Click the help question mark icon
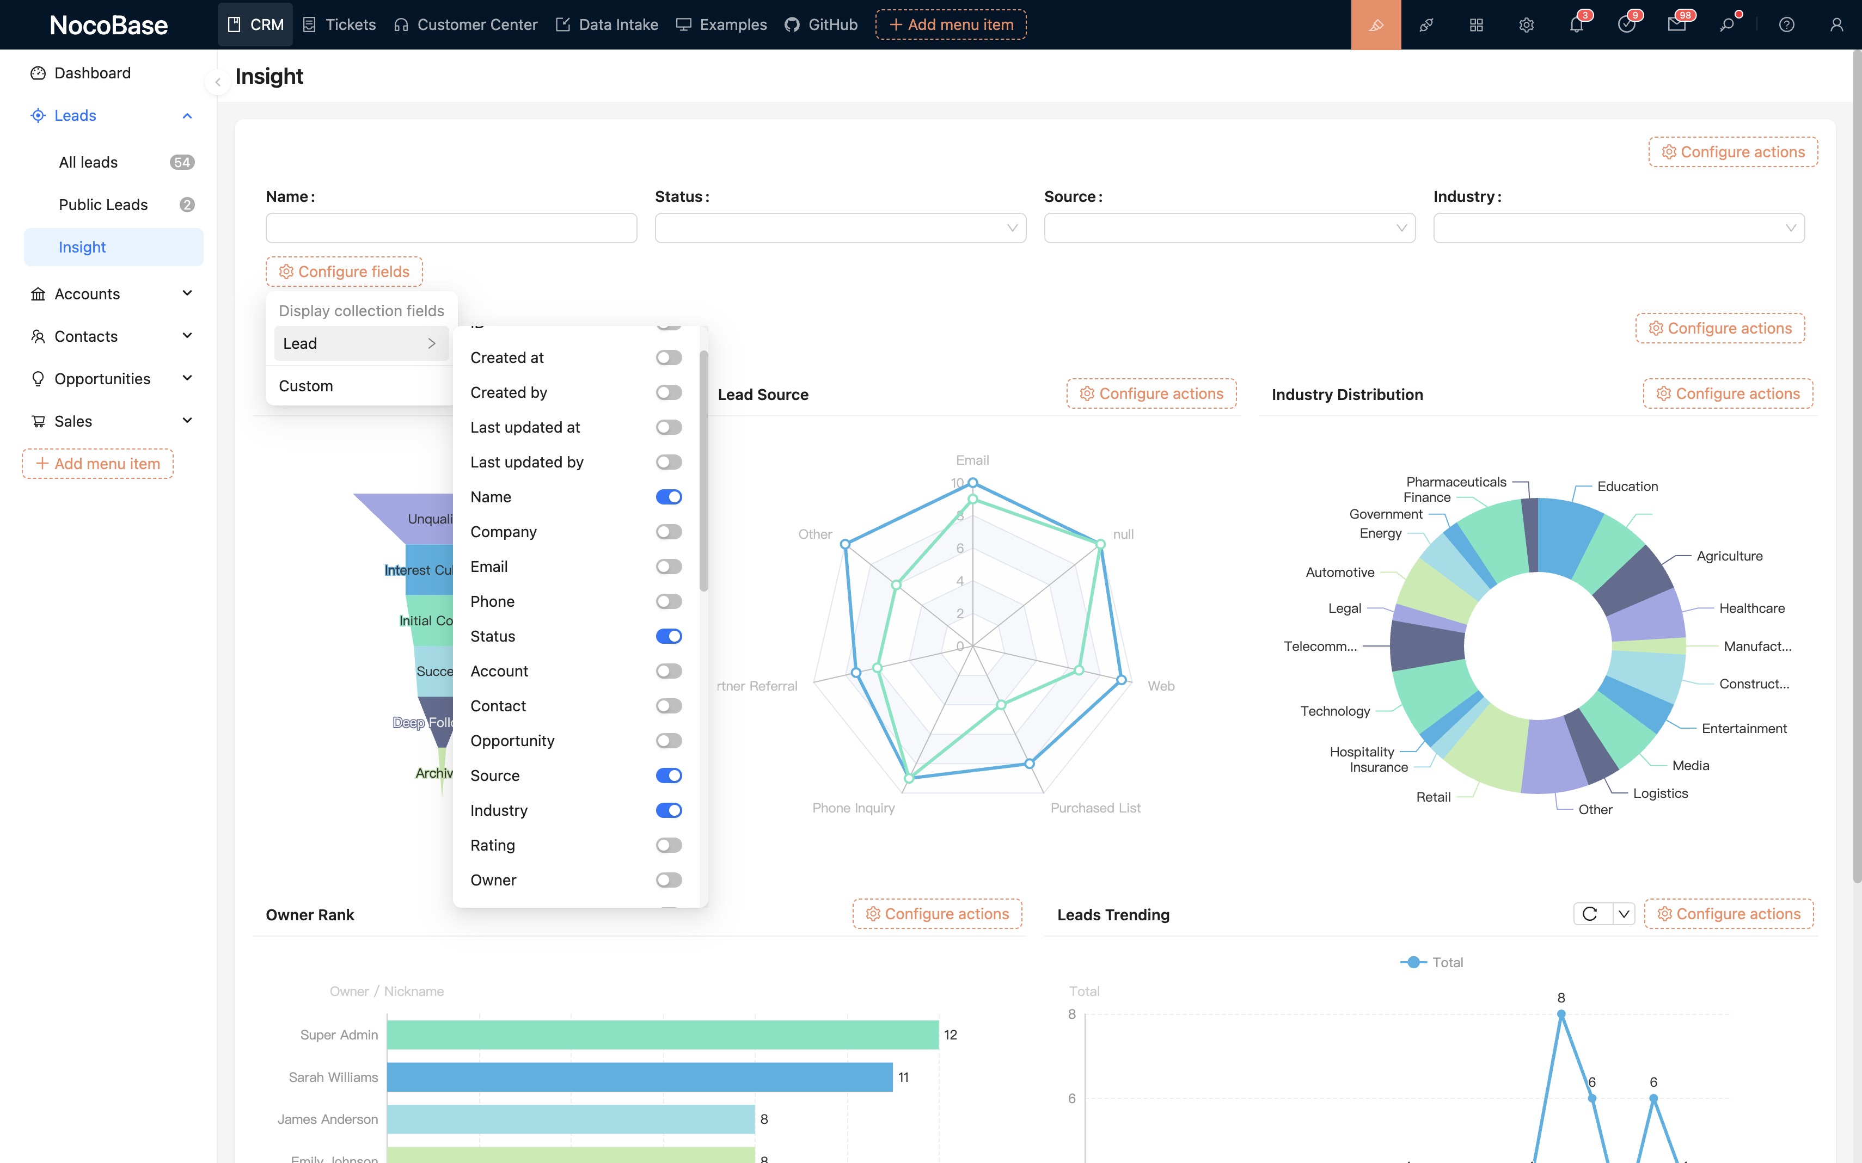 pos(1787,24)
